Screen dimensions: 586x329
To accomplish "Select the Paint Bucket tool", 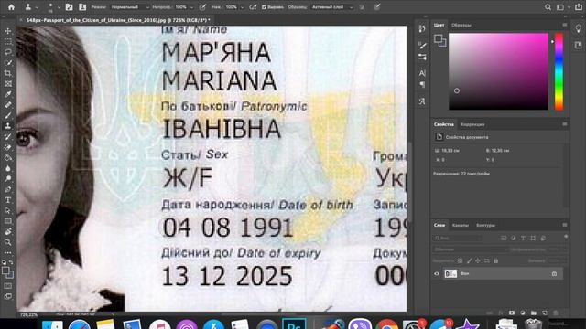I will point(8,158).
